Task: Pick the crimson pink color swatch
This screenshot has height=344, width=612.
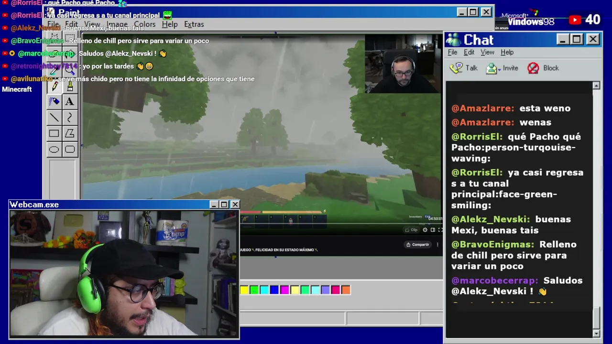Action: pos(336,290)
